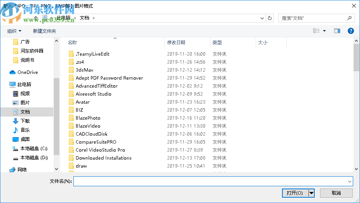
Task: Open the 河东软件园 folder in sidebar
Action: 28,51
